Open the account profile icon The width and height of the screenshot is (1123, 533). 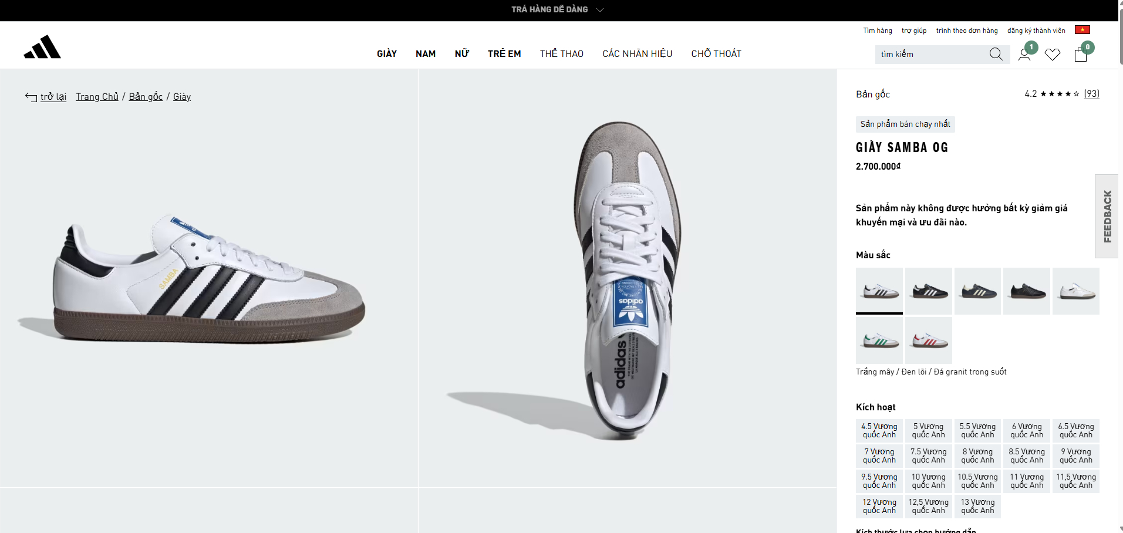pyautogui.click(x=1024, y=55)
